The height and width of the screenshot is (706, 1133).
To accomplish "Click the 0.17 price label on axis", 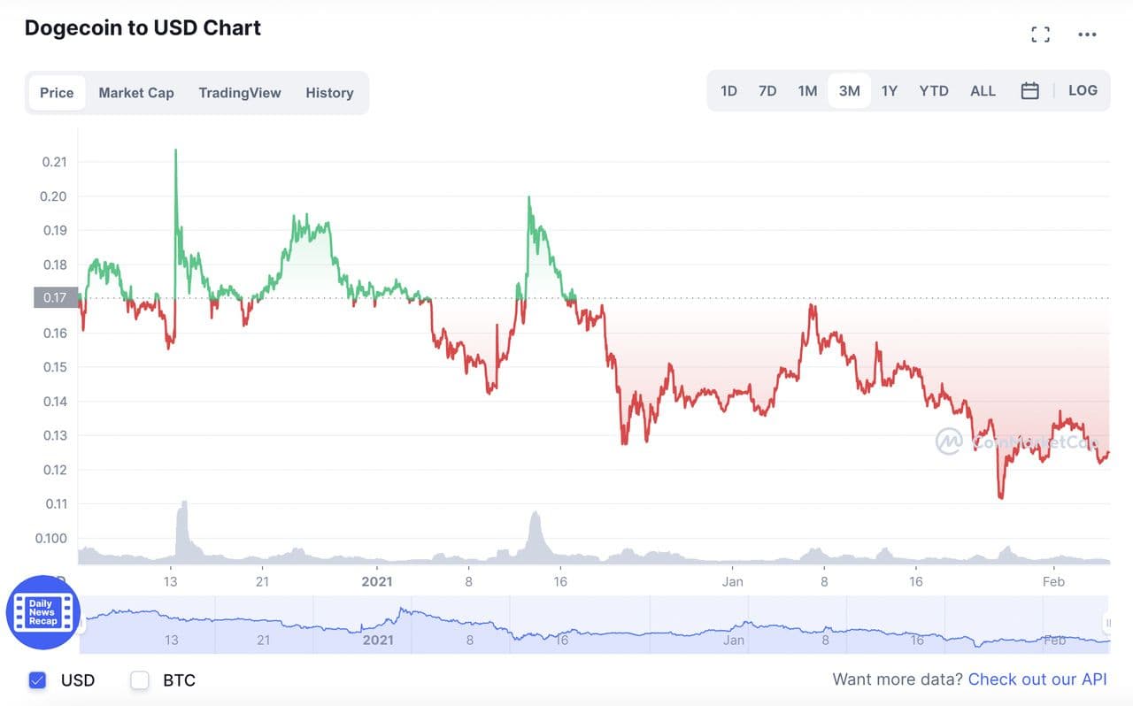I will [56, 297].
